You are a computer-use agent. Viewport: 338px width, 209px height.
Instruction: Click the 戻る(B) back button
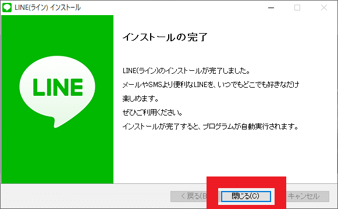click(189, 196)
